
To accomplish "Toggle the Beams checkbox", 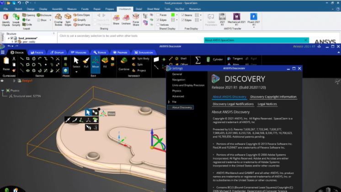I will [x=182, y=15].
